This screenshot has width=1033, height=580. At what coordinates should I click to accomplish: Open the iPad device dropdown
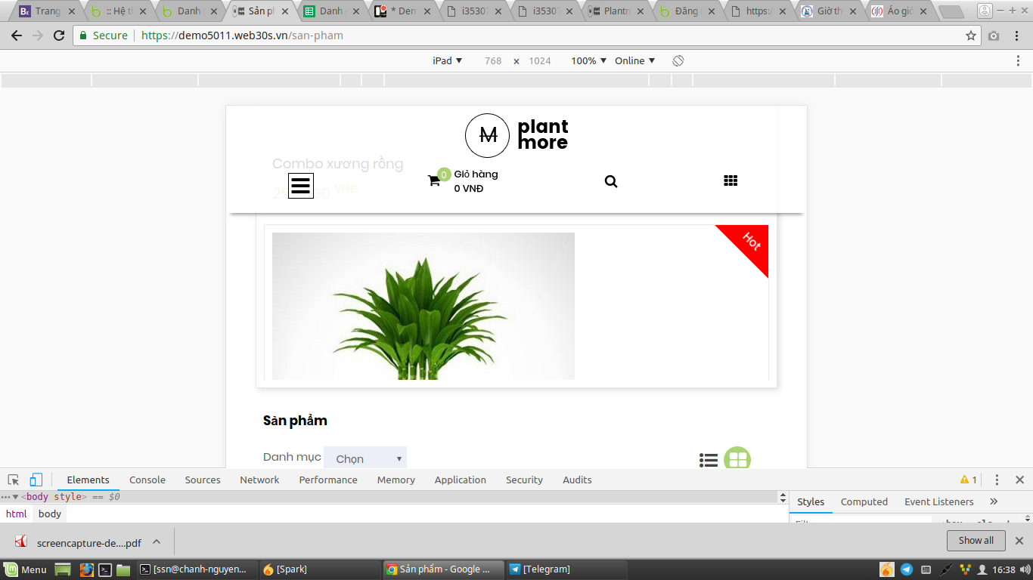tap(447, 60)
